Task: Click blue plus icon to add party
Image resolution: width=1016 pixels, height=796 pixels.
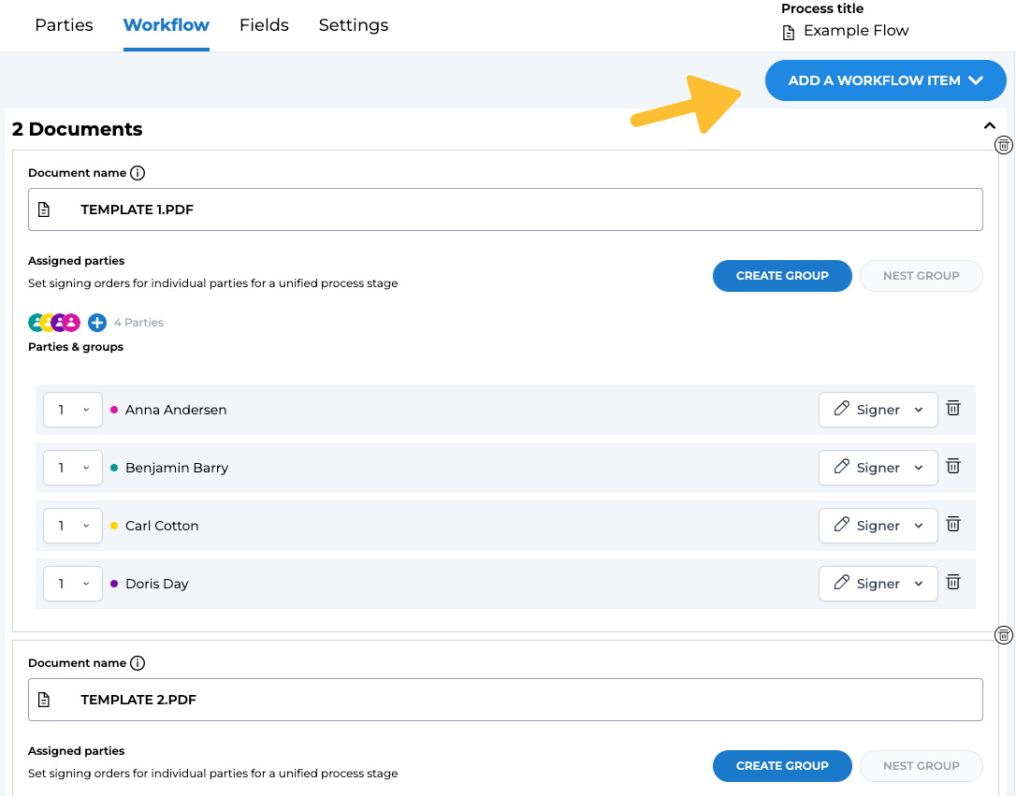Action: [97, 323]
